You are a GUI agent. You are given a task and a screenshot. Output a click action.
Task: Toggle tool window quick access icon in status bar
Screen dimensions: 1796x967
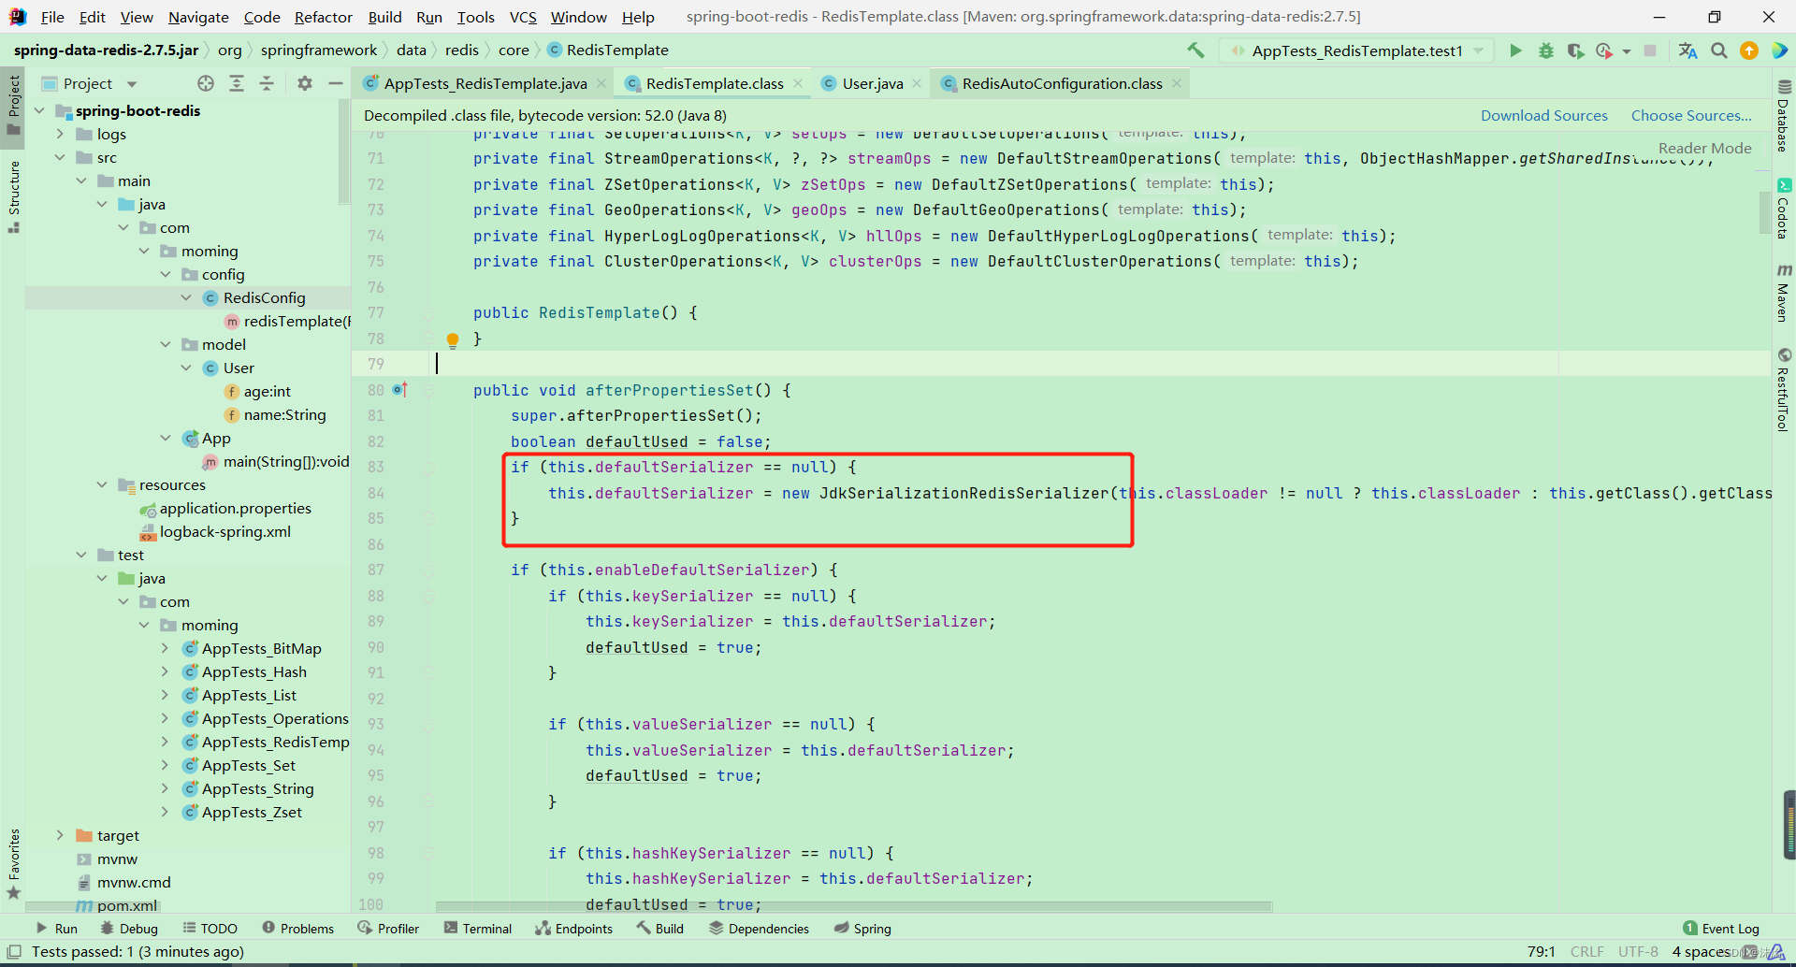click(14, 951)
